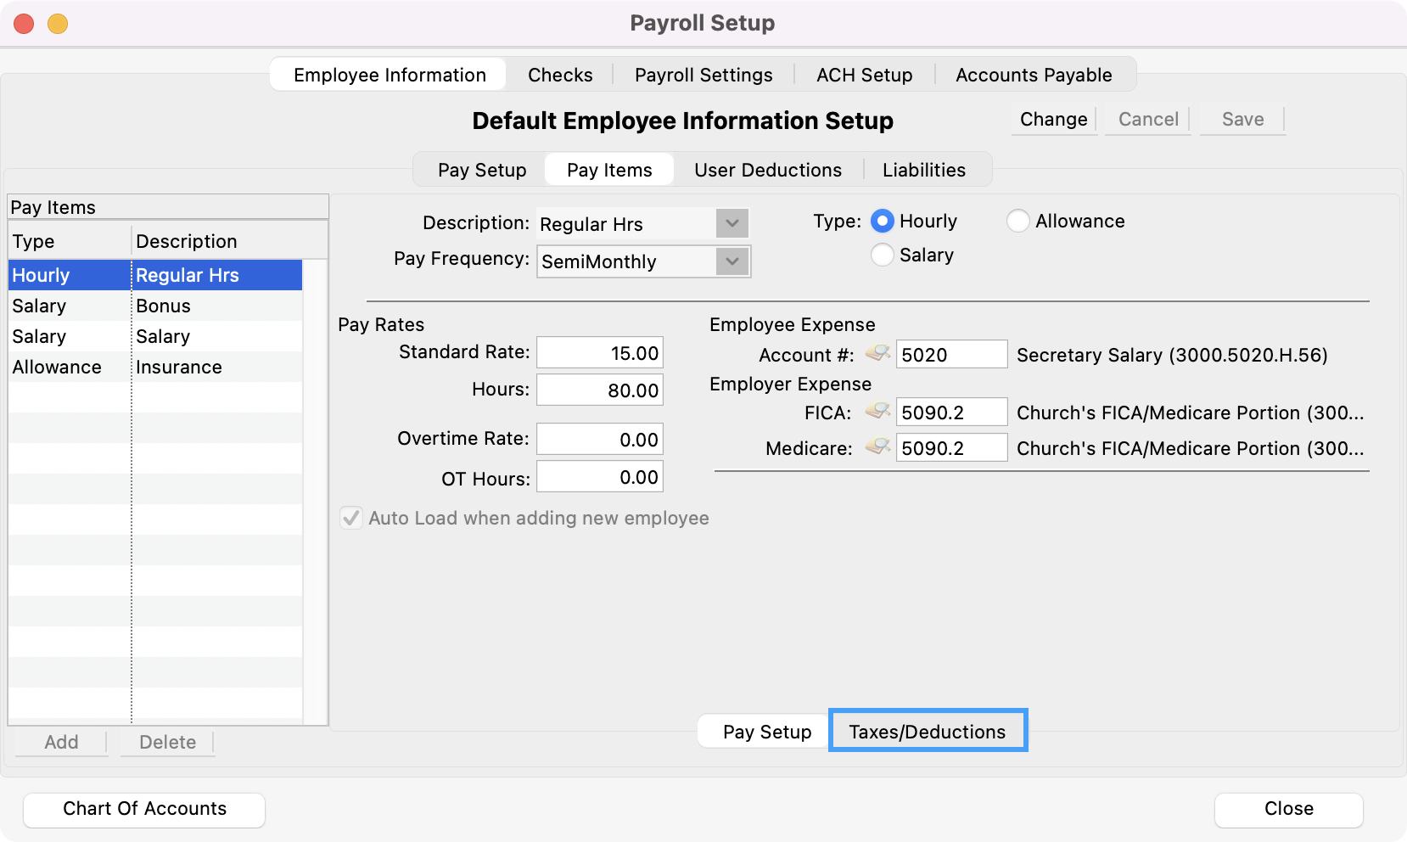Expand the Description dropdown
The width and height of the screenshot is (1407, 842).
point(732,224)
